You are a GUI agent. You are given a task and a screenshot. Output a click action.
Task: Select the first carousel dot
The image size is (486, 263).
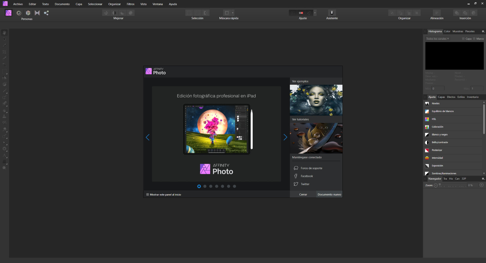click(x=199, y=186)
